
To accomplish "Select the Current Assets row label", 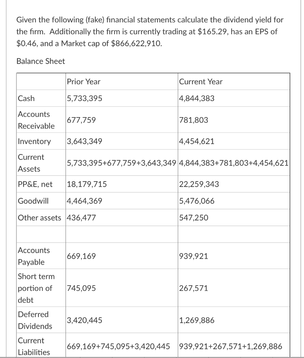I will 31,163.
